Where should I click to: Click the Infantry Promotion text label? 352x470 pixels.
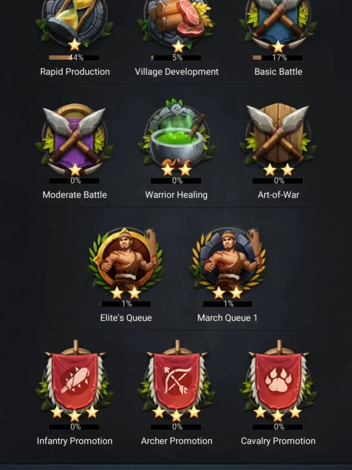[75, 441]
